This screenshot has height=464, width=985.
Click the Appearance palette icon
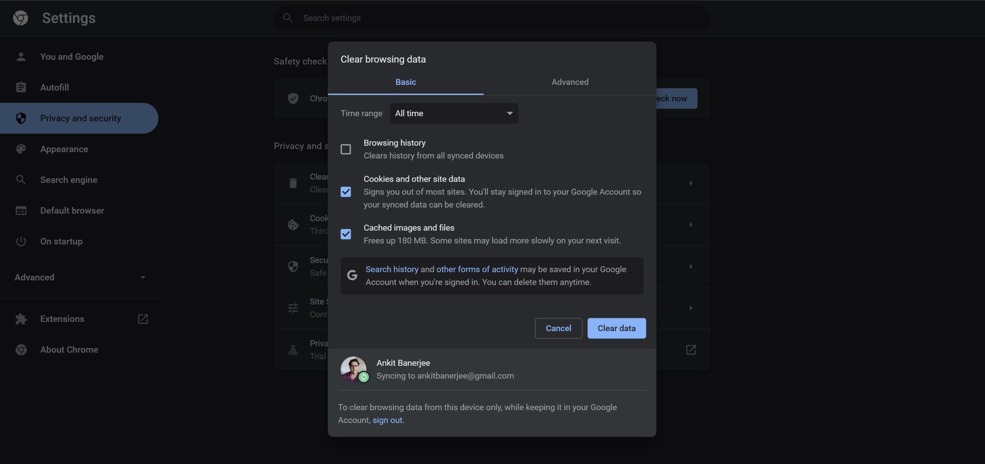(x=21, y=149)
